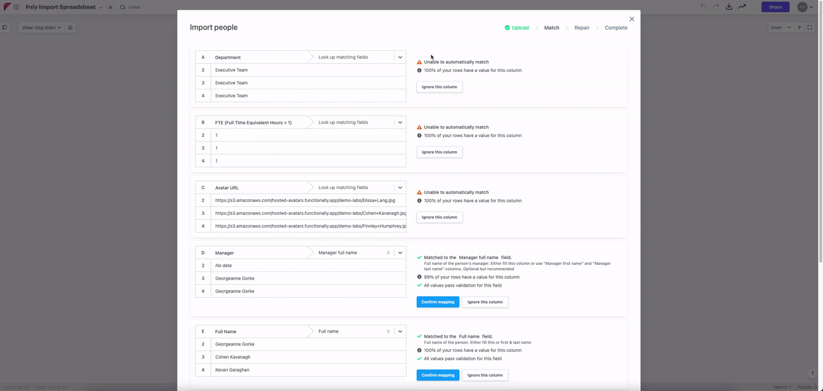This screenshot has height=391, width=823.
Task: Toggle the left sidebar panel icon
Action: pos(5,28)
